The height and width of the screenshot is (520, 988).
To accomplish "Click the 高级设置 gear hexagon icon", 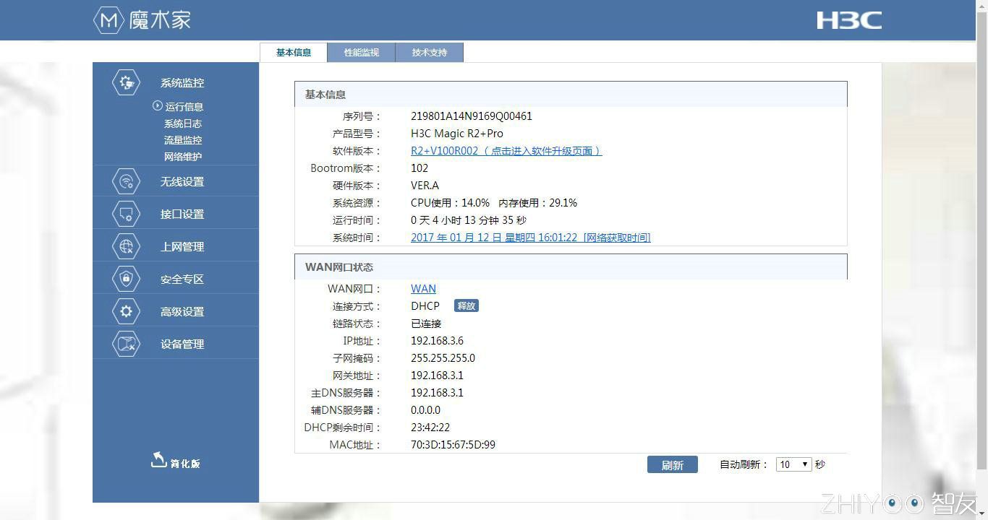I will click(x=127, y=311).
